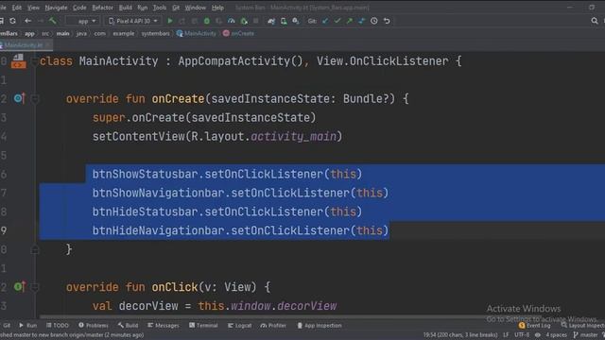Click in the btnHideNavigationbar code line
Screen dimensions: 605x340
[x=240, y=230]
